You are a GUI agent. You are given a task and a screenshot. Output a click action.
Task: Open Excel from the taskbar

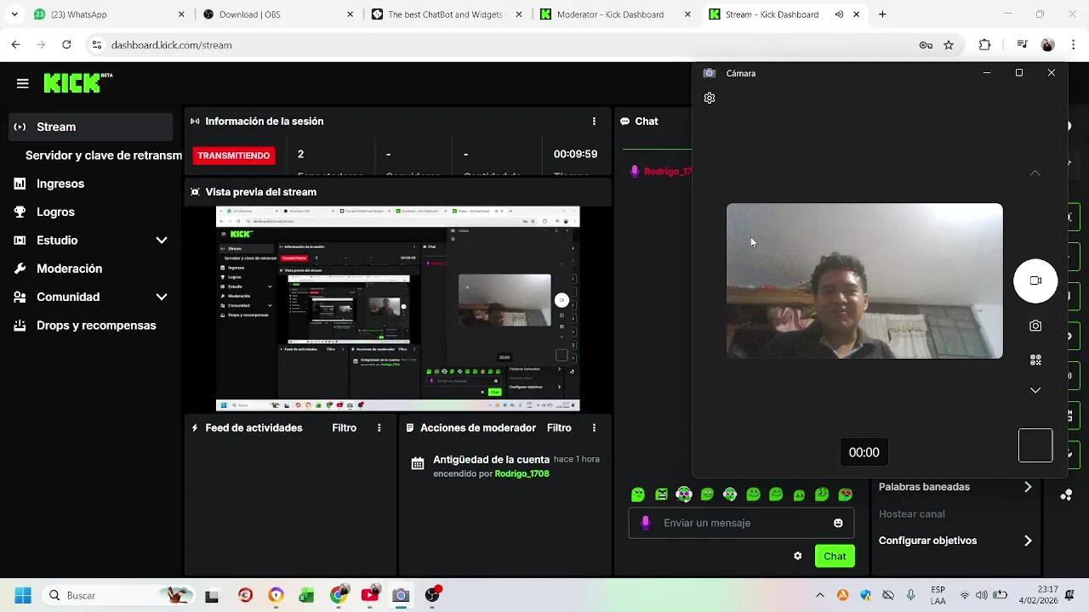click(x=306, y=596)
